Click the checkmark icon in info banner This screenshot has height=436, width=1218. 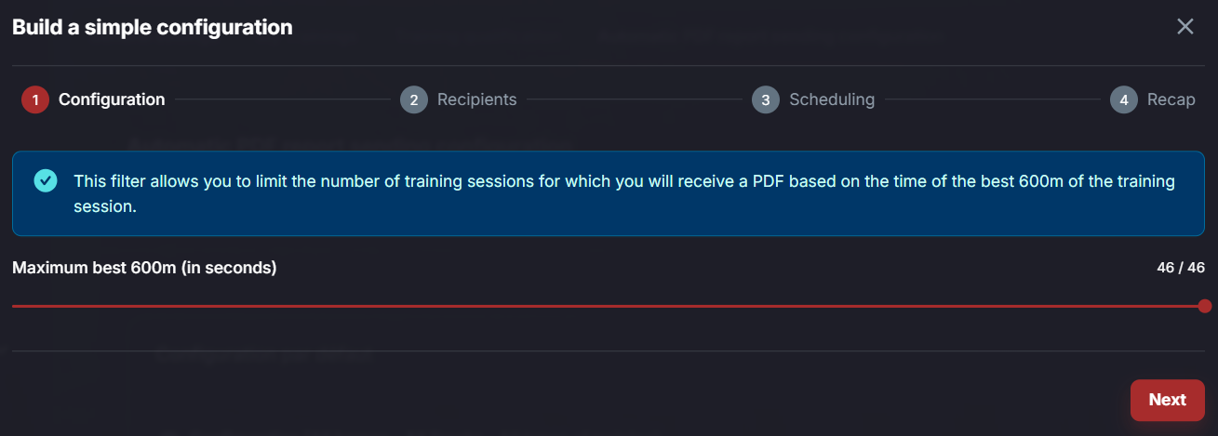pos(45,180)
